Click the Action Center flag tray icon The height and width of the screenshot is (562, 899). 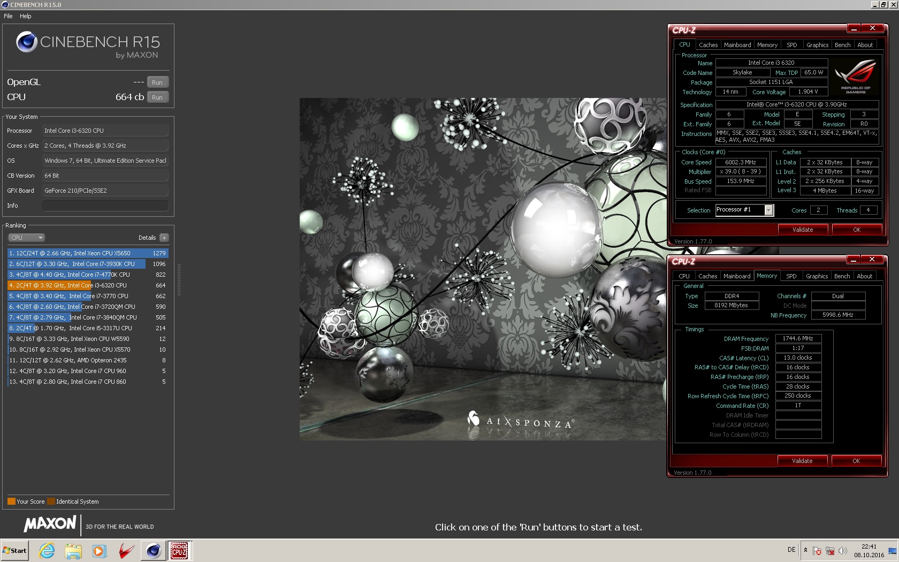click(817, 551)
